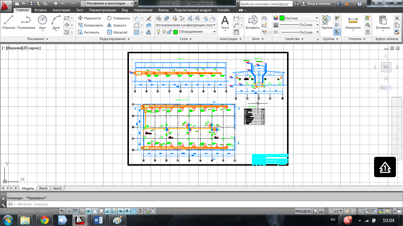Activate the Копировать copy command
The height and width of the screenshot is (226, 403).
point(90,25)
